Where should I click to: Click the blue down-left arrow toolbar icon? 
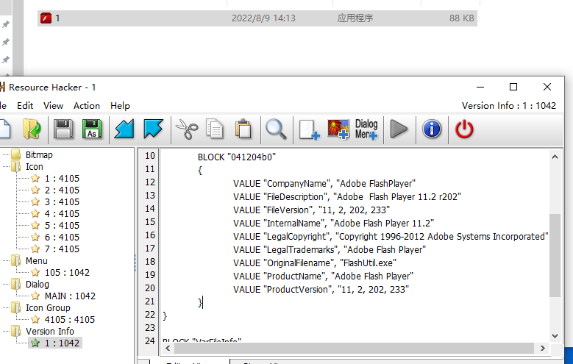click(124, 129)
